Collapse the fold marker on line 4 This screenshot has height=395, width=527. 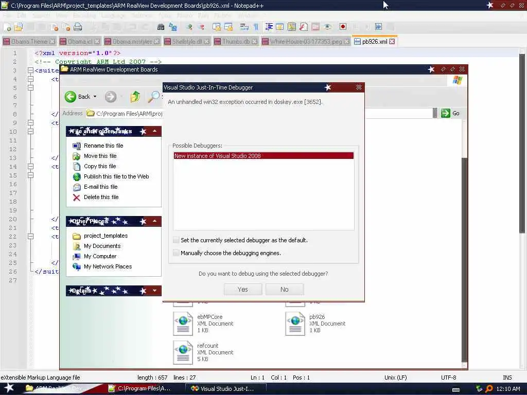[30, 79]
